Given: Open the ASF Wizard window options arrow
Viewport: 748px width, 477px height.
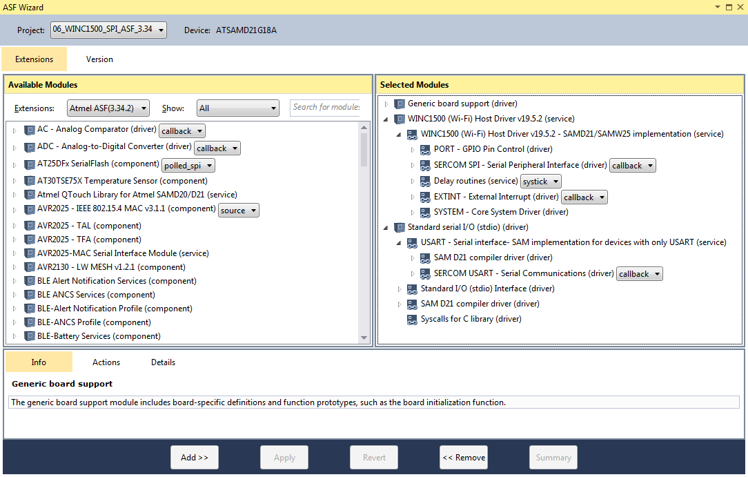Looking at the screenshot, I should click(x=718, y=7).
